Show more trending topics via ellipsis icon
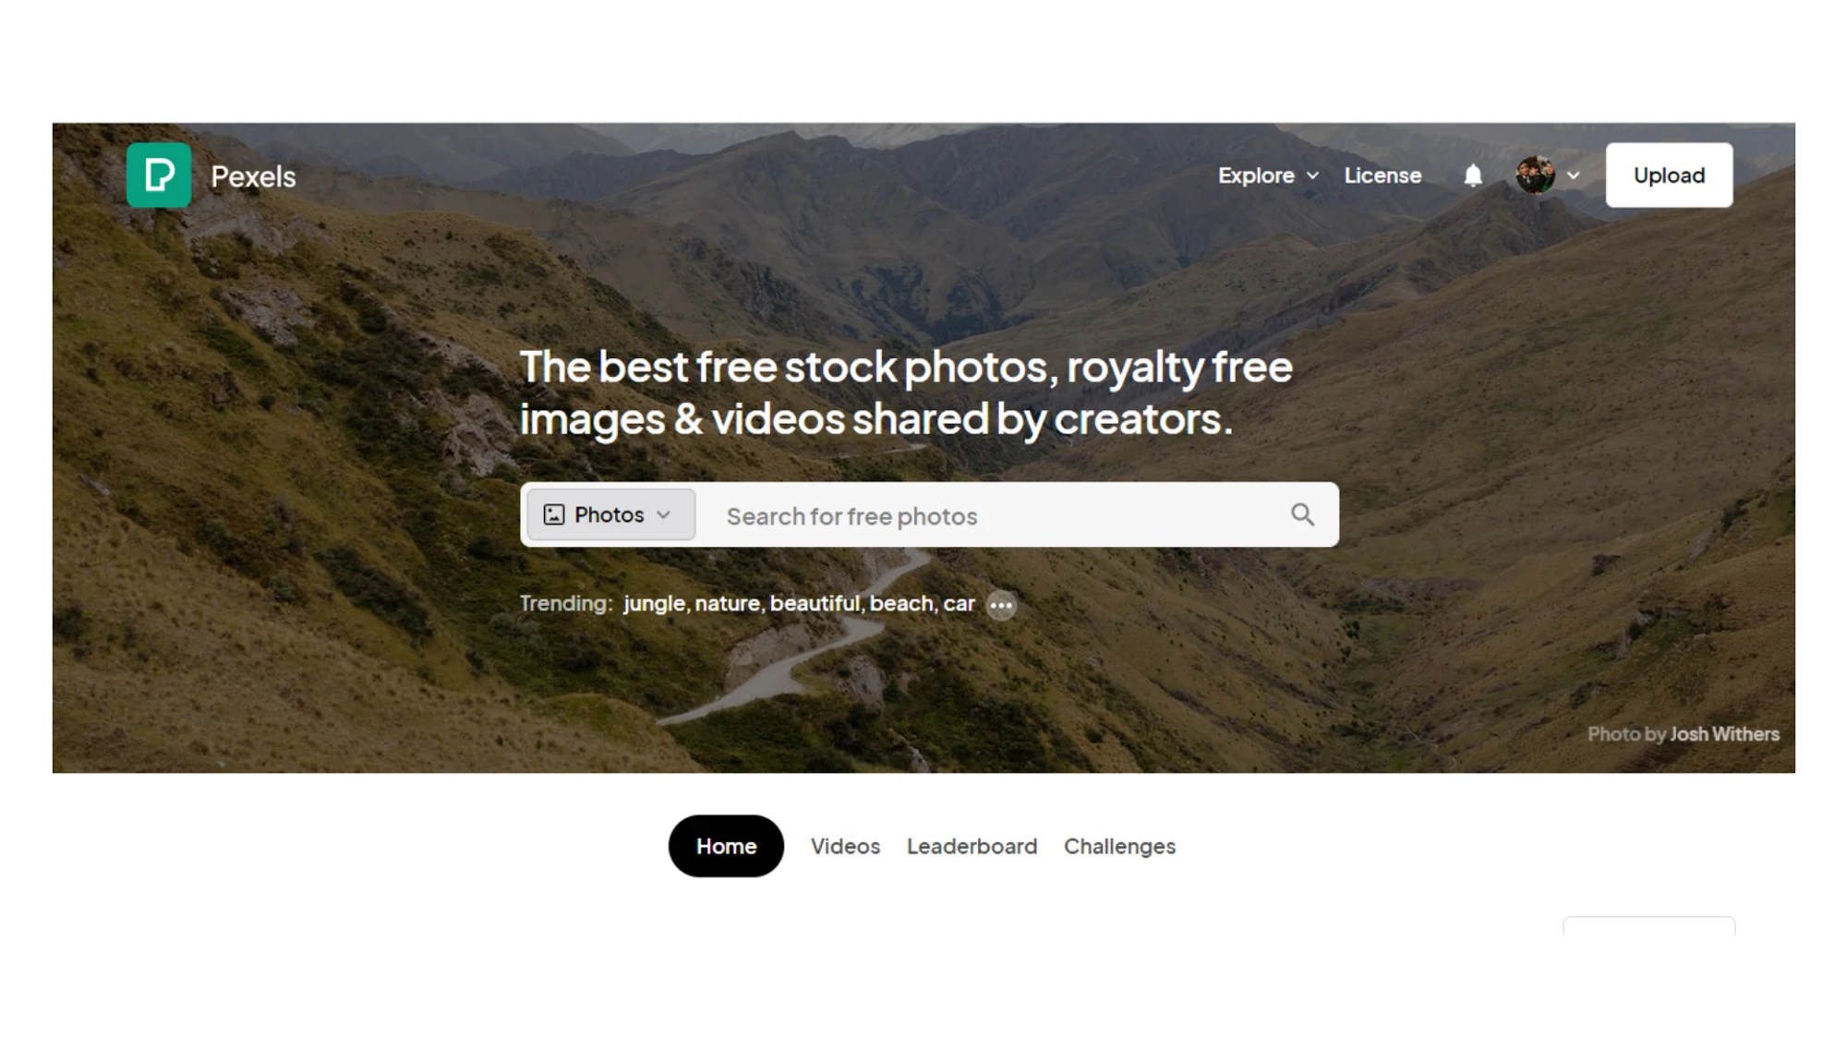1847x1039 pixels. click(x=1001, y=605)
